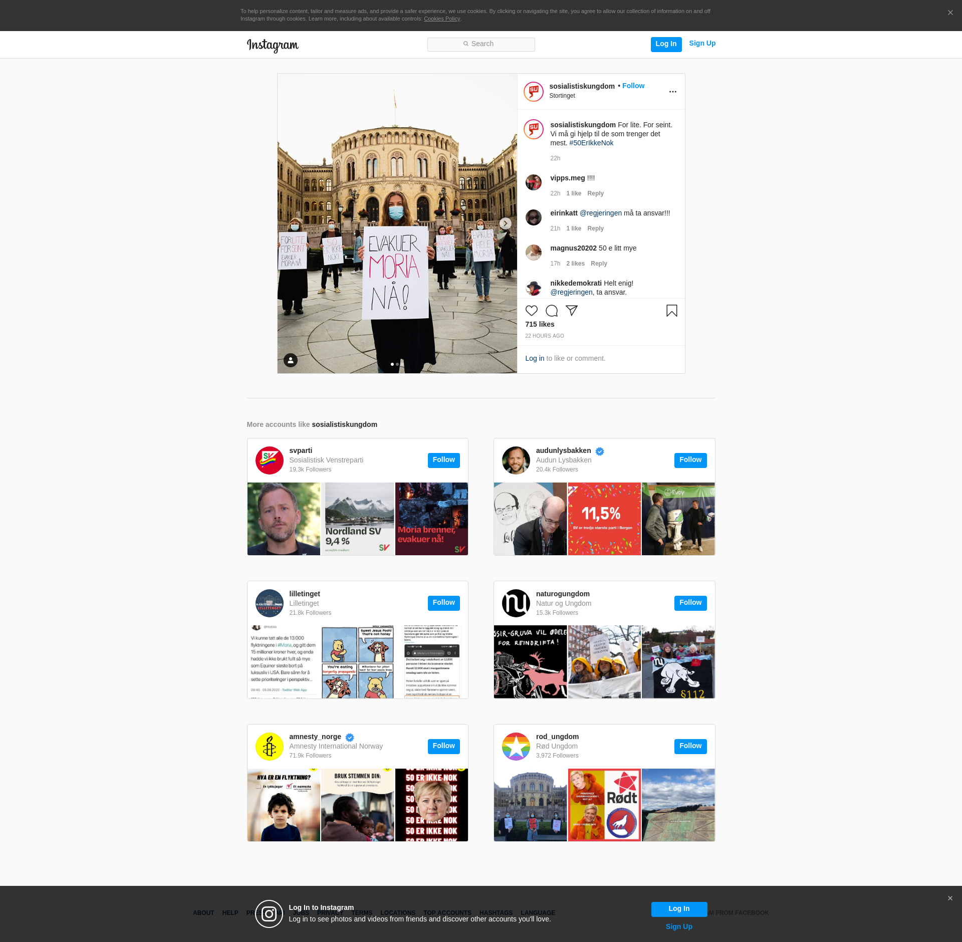This screenshot has width=962, height=942.
Task: Open the post's three-dot options menu
Action: pyautogui.click(x=672, y=92)
